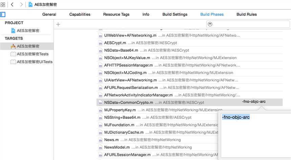Switch to the Info tab

146,14
